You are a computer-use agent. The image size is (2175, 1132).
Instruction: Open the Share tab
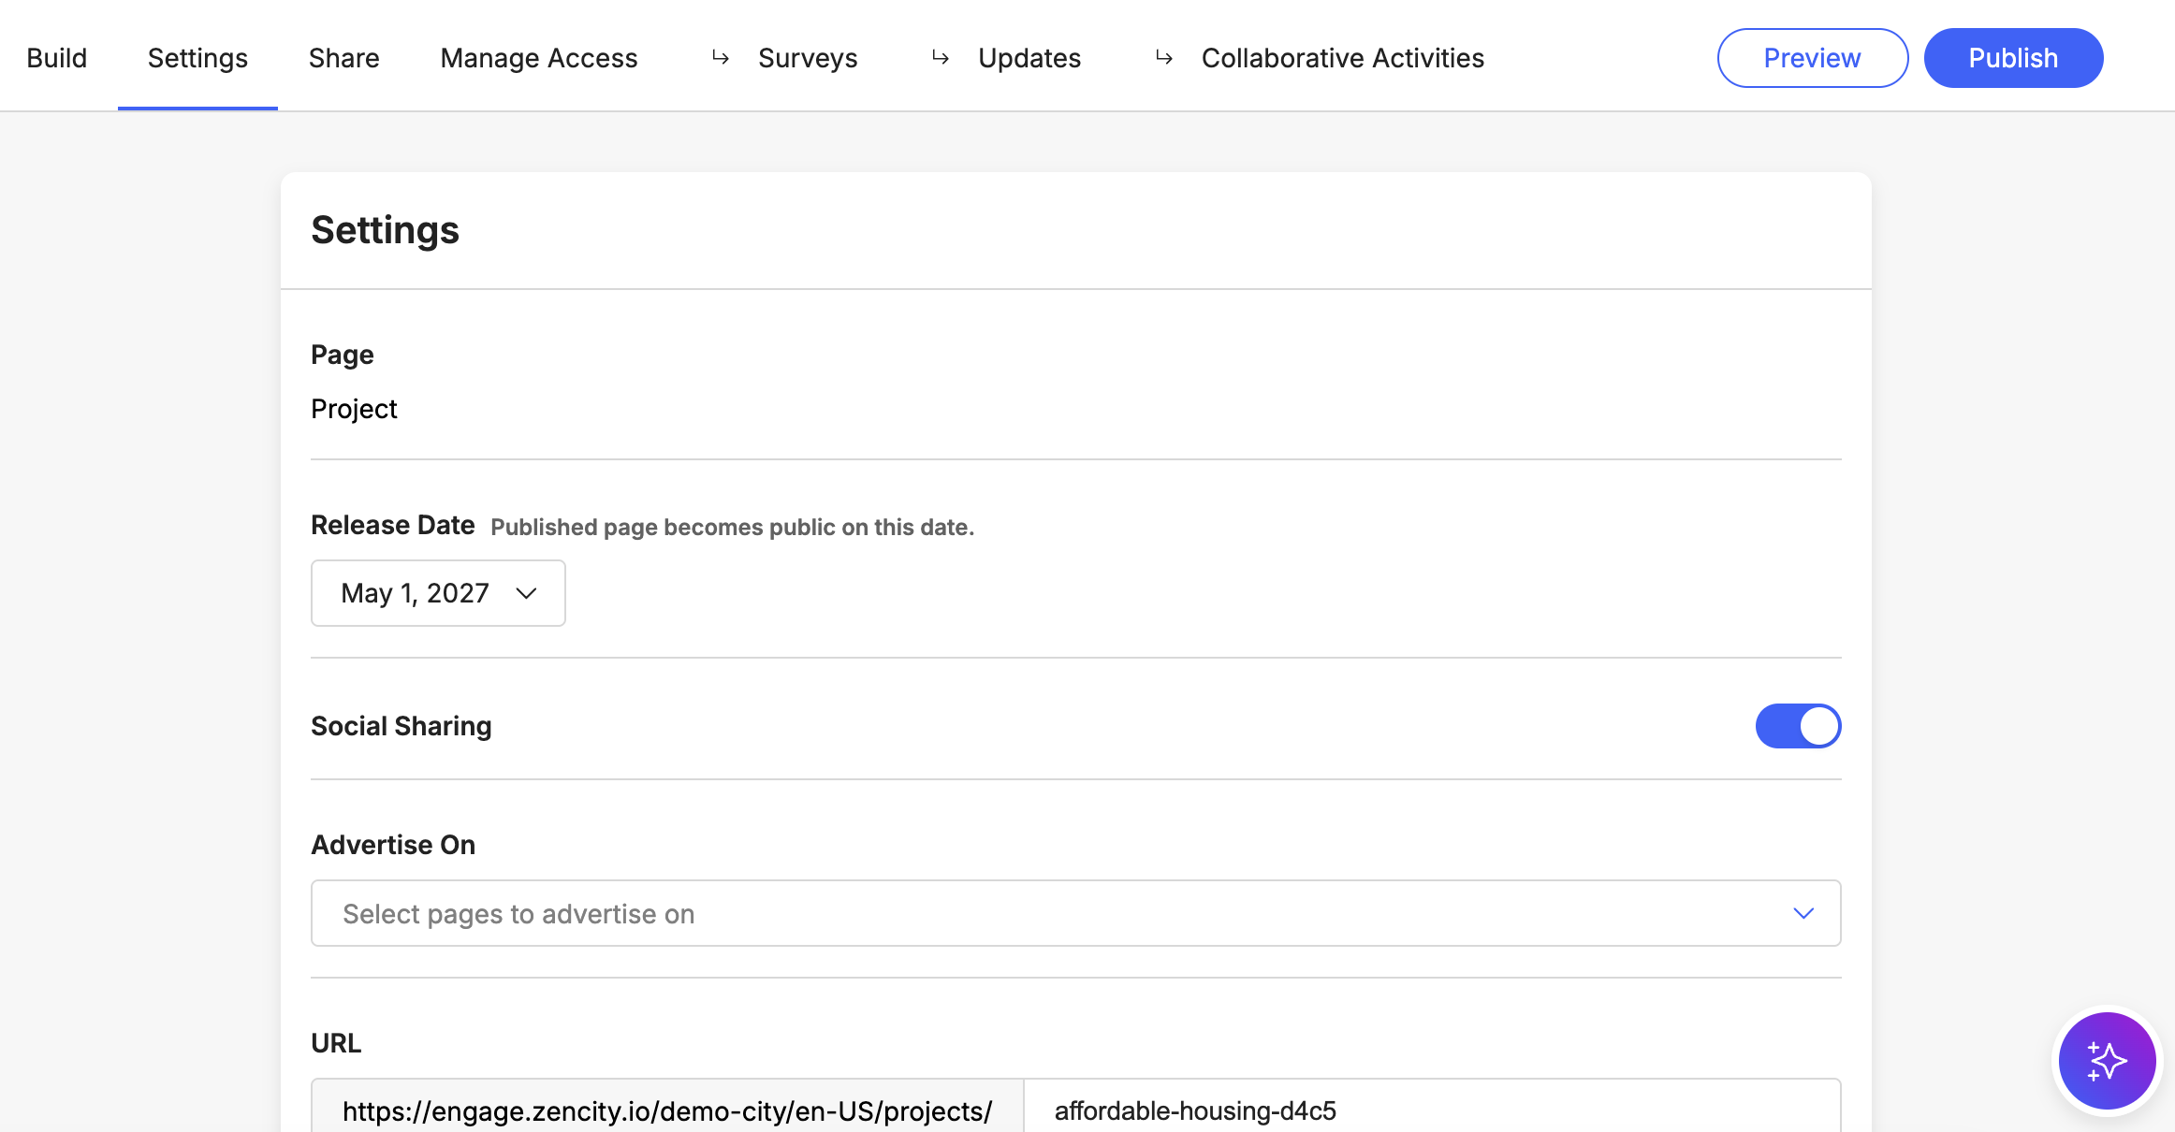click(x=343, y=58)
